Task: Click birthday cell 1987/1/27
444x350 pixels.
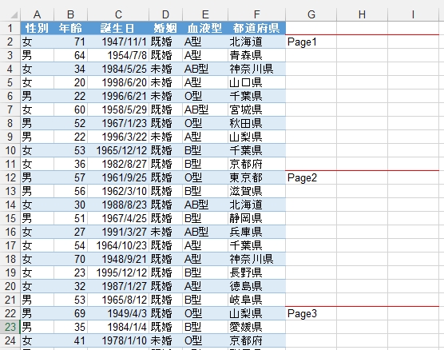Action: click(118, 286)
